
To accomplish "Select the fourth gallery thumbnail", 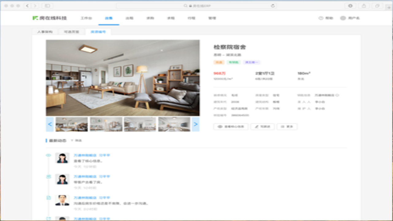I will coord(174,124).
